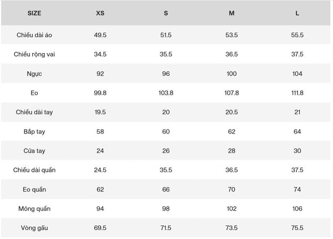Image resolution: width=333 pixels, height=239 pixels.
Task: Click the Chiều dài tay row label
Action: point(34,112)
